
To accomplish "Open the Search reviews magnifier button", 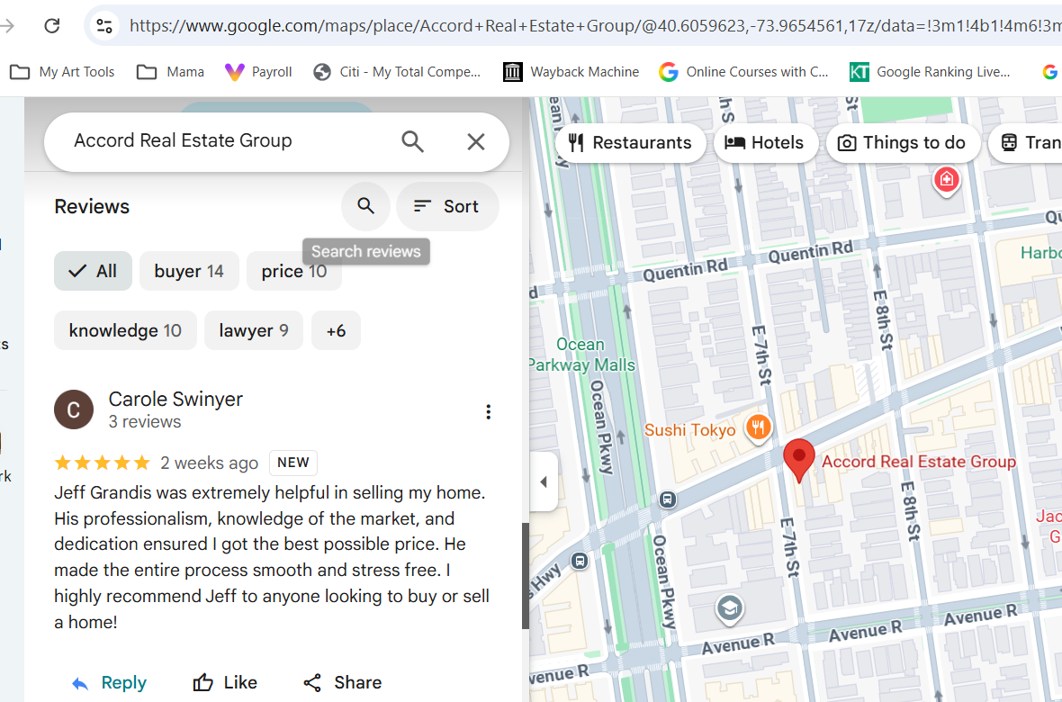I will click(365, 206).
